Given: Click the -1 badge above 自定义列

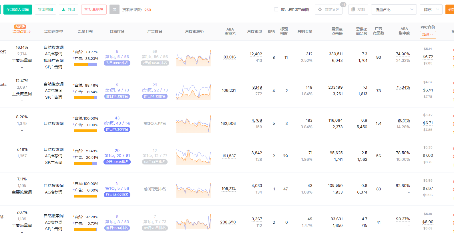Looking at the screenshot, I should click(x=343, y=5).
